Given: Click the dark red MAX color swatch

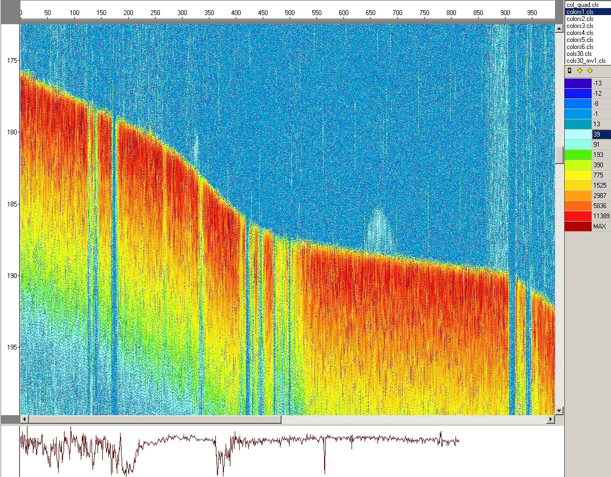Looking at the screenshot, I should [578, 226].
